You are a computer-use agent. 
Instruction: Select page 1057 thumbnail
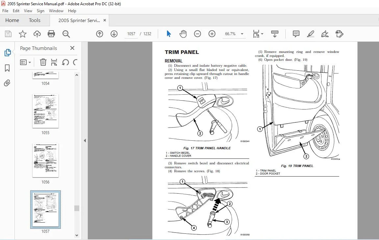pos(45,209)
